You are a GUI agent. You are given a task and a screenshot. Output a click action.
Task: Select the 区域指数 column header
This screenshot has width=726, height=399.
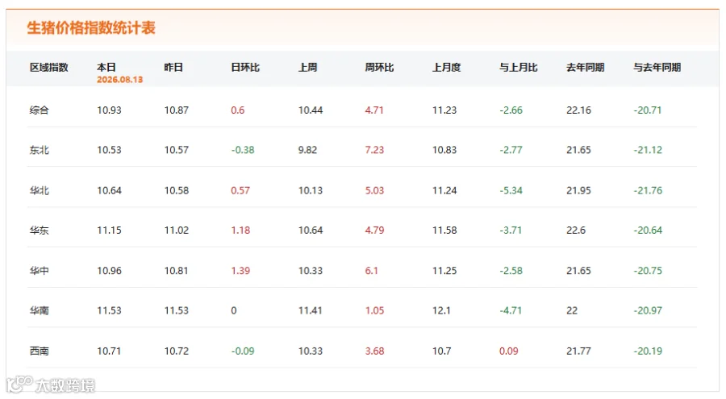tap(48, 68)
